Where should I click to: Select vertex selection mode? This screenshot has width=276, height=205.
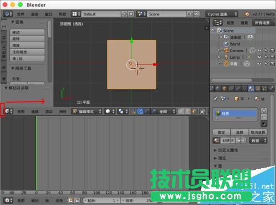181,111
